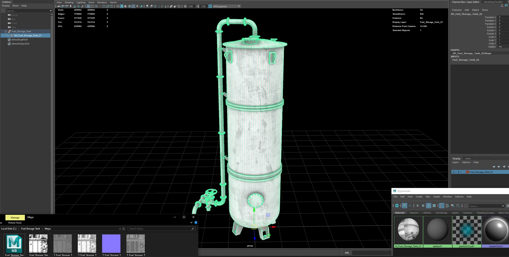Open Hypershade Create menu
This screenshot has height=257, width=509.
[x=419, y=197]
